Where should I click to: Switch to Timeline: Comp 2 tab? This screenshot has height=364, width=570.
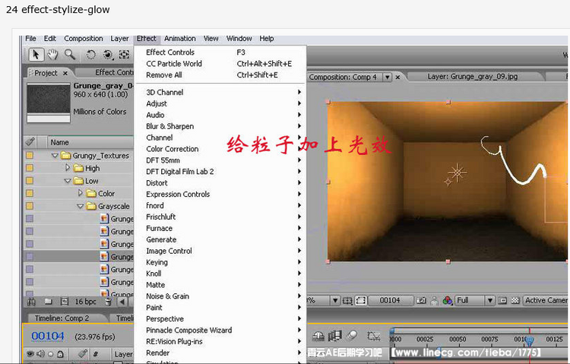pos(62,318)
